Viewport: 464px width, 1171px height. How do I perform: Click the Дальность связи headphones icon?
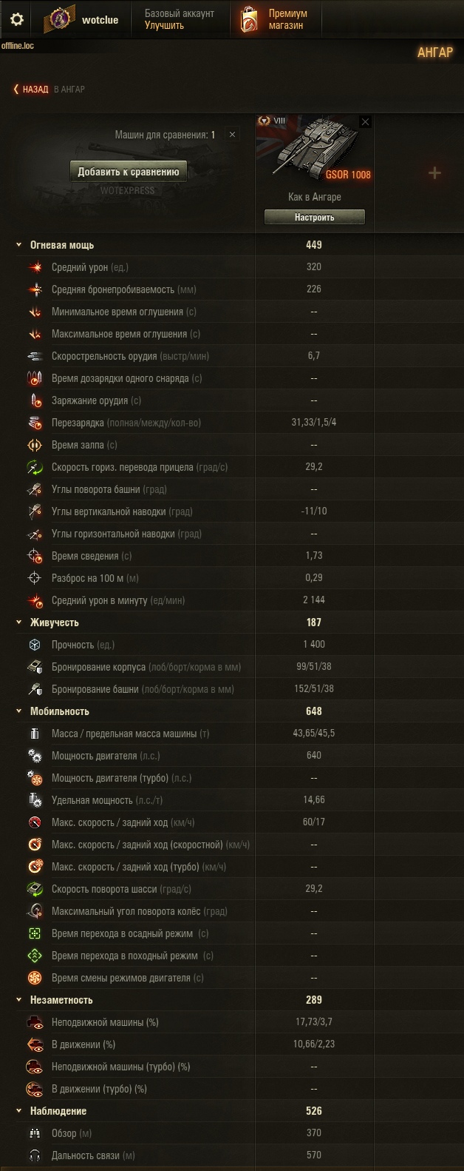[x=35, y=1155]
